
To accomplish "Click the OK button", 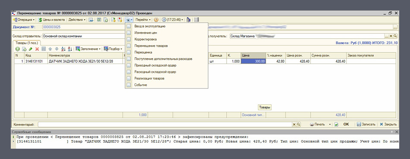I will click(x=346, y=124).
